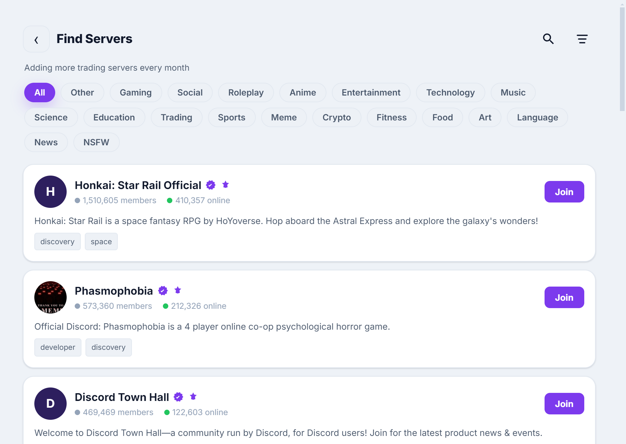626x444 pixels.
Task: Filter by Entertainment category
Action: [x=371, y=92]
